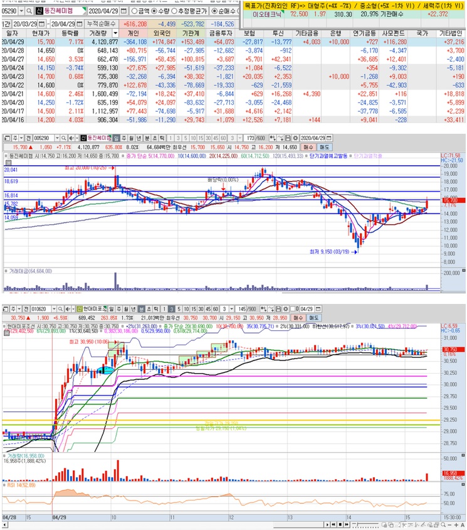Click search magnifier in 동진쎄미켐 chart toolbar
The width and height of the screenshot is (467, 530).
click(63, 138)
